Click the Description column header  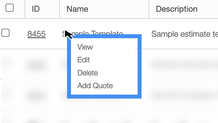click(176, 9)
